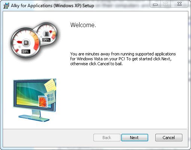
Task: Click the disabled maximize button
Action: click(165, 4)
